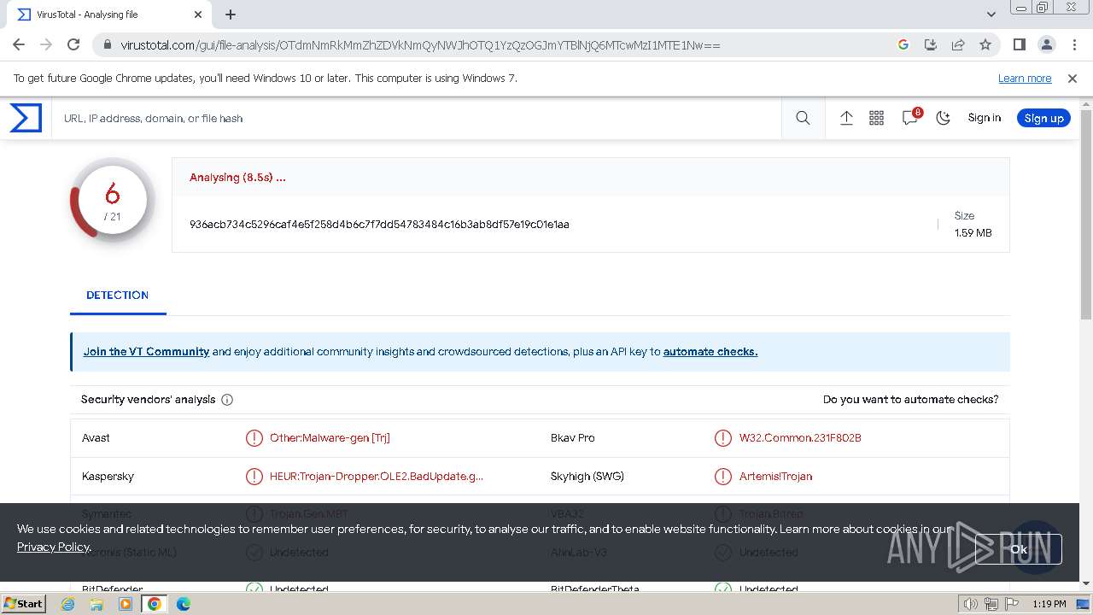Select the Artemis!Trojan result text
Screen dimensions: 1093x615
775,476
